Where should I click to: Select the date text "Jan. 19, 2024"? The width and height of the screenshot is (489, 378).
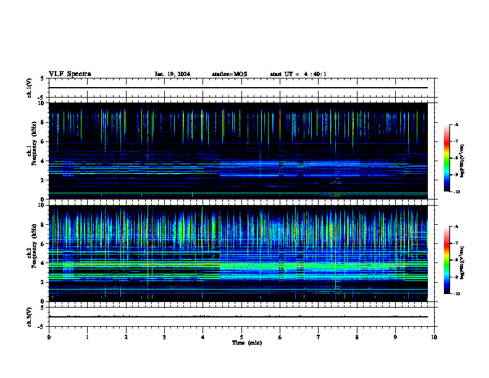pyautogui.click(x=172, y=74)
